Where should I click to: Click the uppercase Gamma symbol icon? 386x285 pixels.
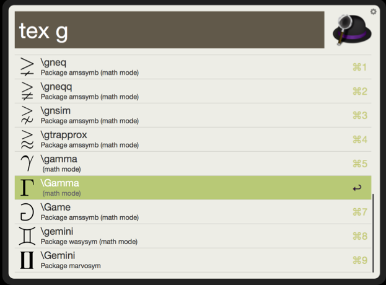(x=27, y=188)
